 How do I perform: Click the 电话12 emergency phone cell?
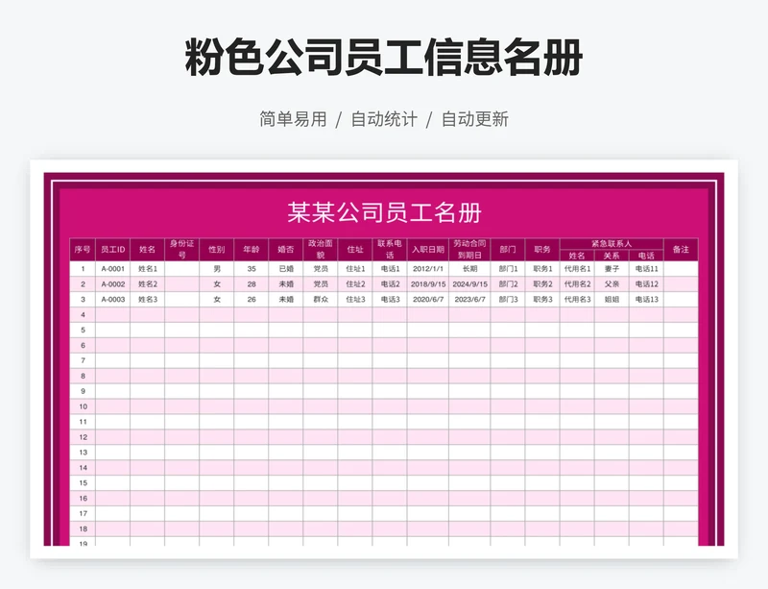click(646, 284)
